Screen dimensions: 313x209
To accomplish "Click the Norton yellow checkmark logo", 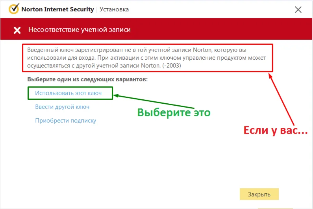I will [14, 9].
